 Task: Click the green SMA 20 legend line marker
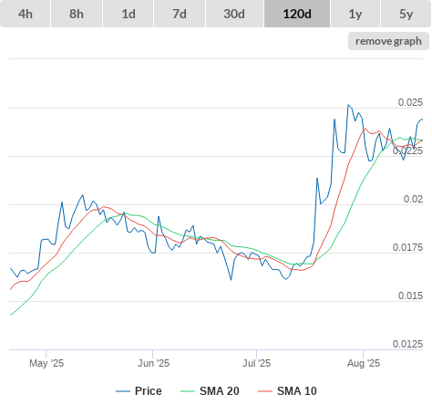click(188, 391)
